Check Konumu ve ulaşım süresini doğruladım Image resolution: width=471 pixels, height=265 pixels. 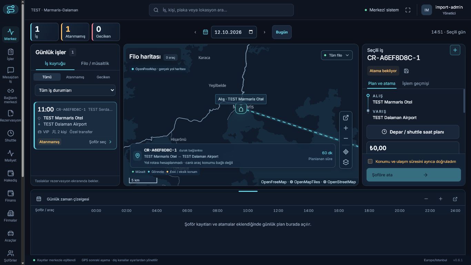[x=370, y=161]
